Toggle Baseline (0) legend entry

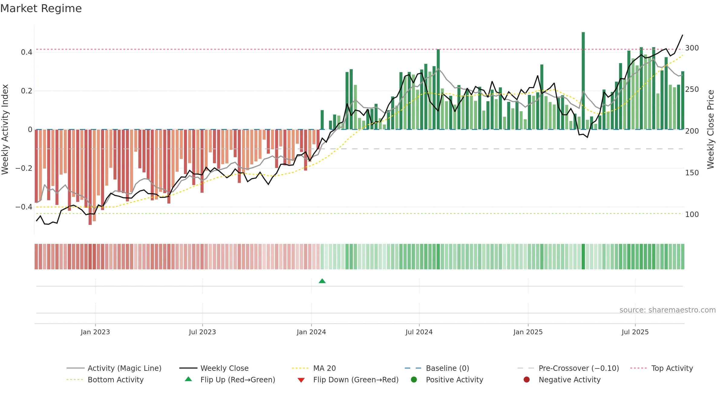point(437,368)
